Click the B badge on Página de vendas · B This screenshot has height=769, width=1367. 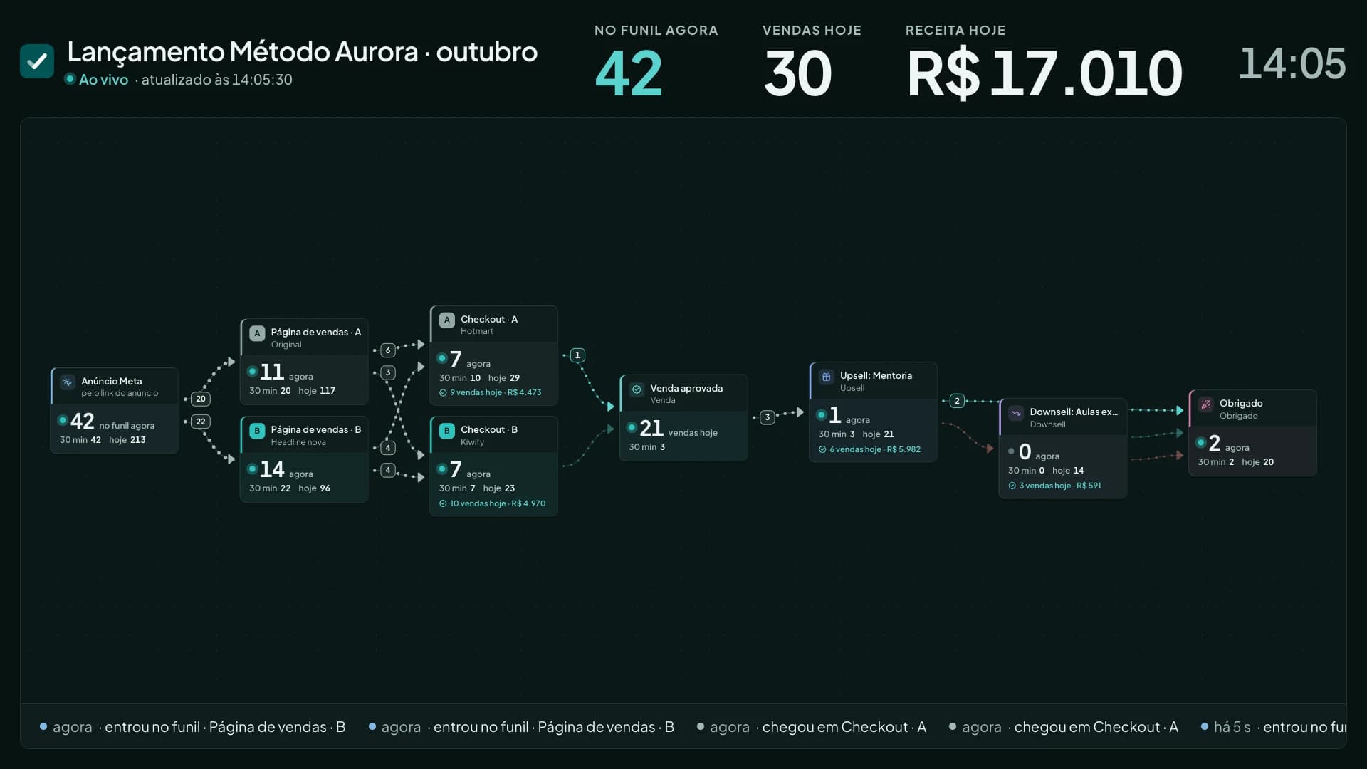[x=257, y=431]
